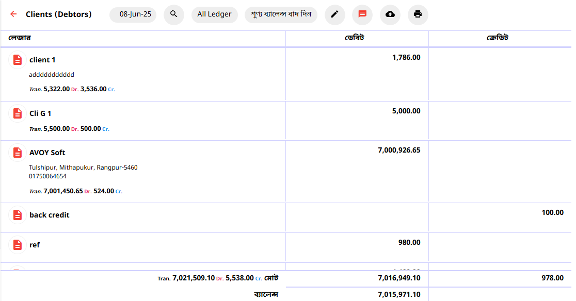The image size is (576, 301).
Task: Click debit amount 1,786.00
Action: coord(406,57)
